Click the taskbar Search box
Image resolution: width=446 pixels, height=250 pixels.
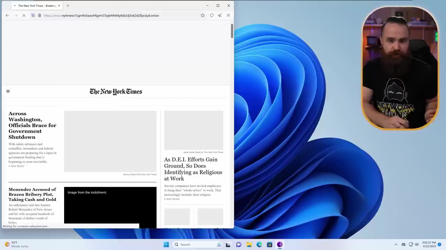click(198, 244)
